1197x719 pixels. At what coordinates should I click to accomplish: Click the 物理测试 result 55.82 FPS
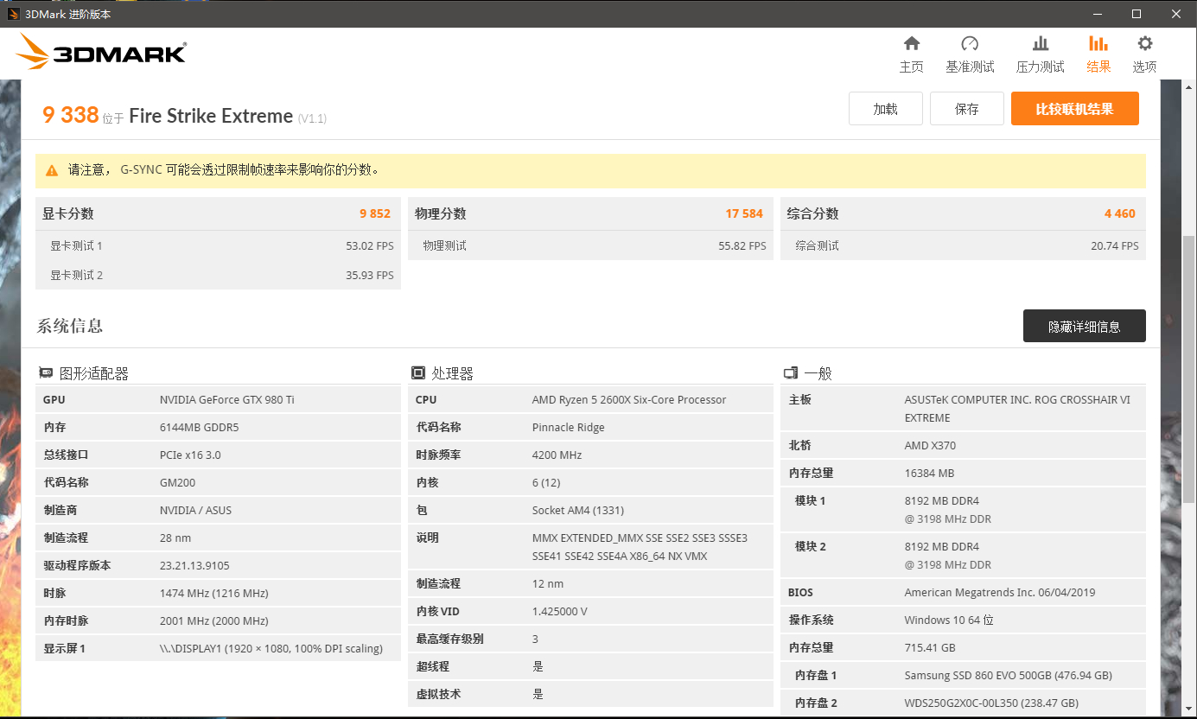(742, 245)
